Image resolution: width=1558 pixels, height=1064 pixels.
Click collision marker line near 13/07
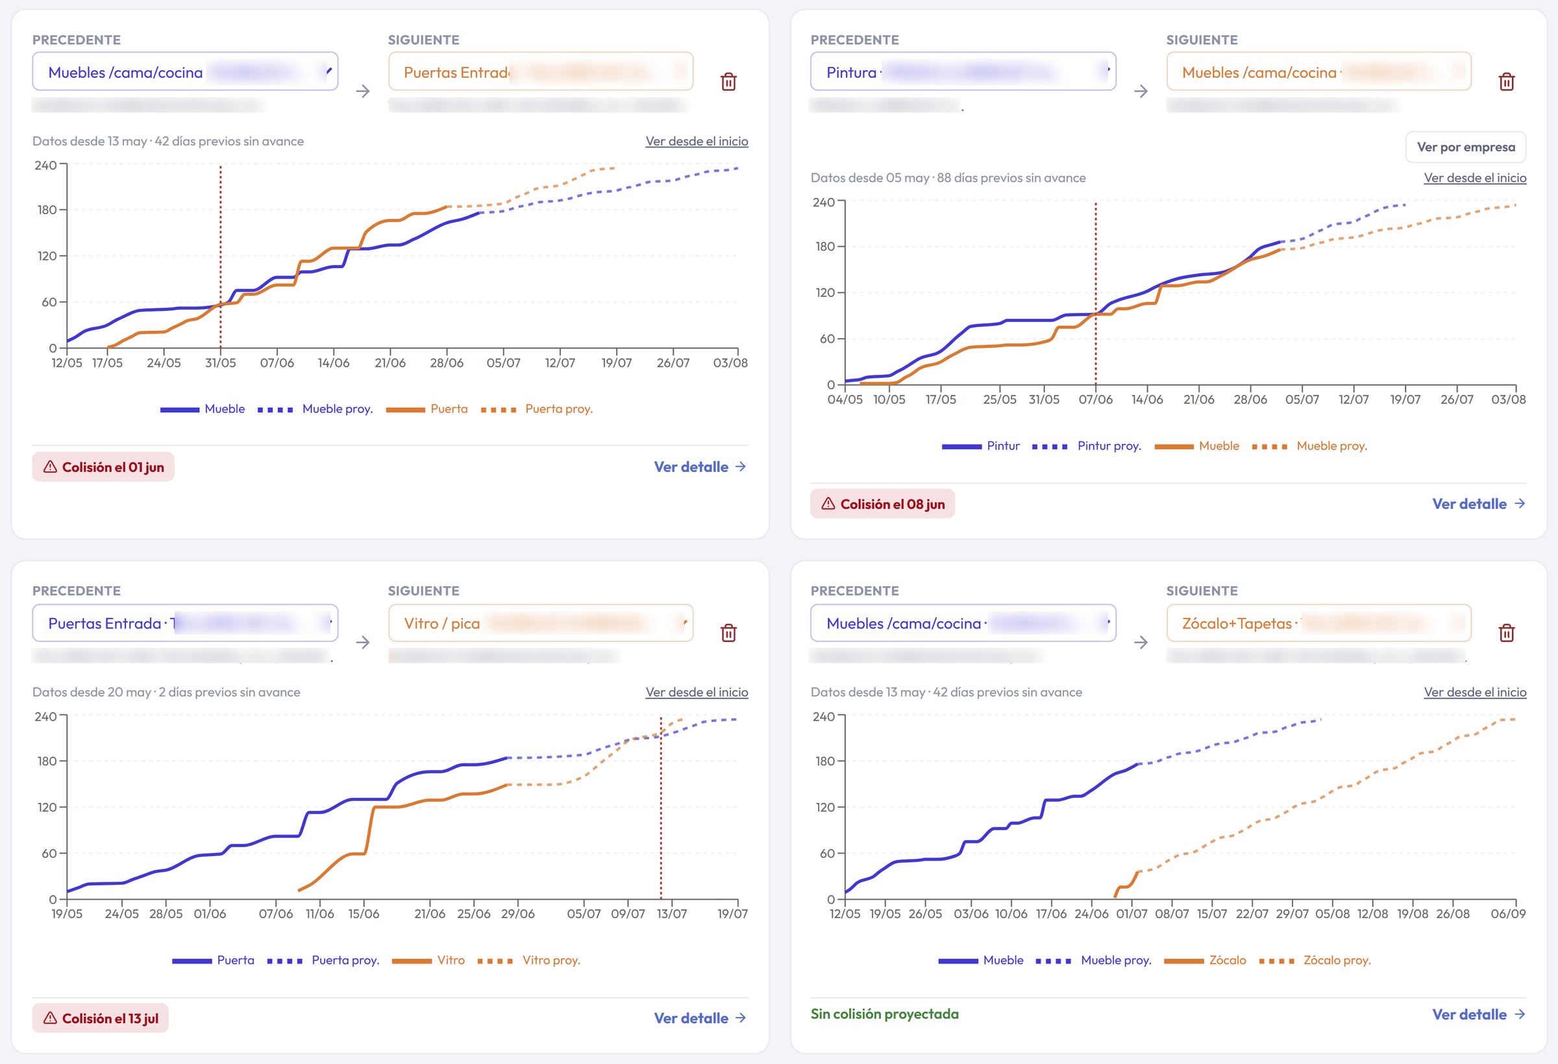click(x=660, y=807)
